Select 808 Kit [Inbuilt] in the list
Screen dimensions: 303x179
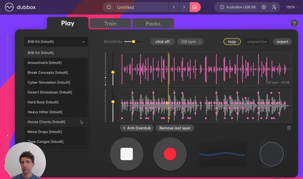(x=56, y=53)
